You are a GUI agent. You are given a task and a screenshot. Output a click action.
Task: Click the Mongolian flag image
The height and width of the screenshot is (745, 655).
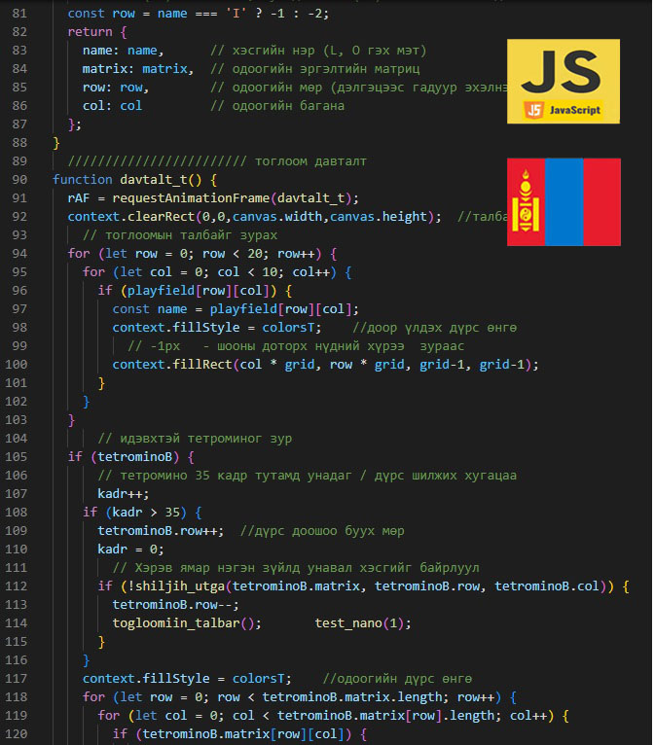pos(564,201)
